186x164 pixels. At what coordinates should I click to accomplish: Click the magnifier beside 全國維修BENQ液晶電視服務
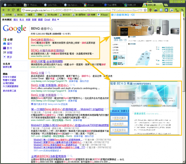click(x=71, y=156)
